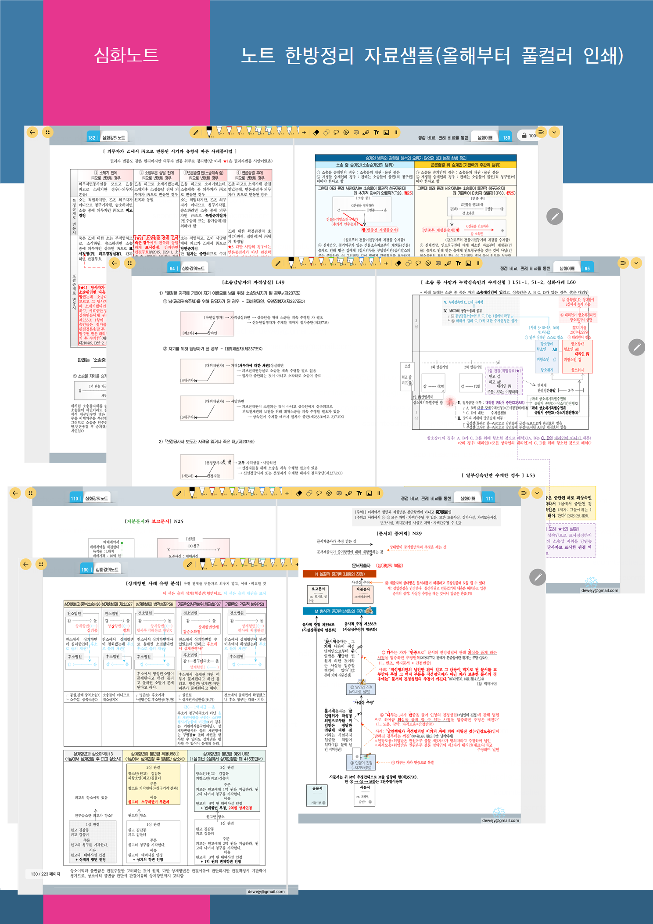Click the '[상계항변 사례 유형 분석]' heading
Image resolution: width=653 pixels, height=924 pixels.
pos(154,583)
